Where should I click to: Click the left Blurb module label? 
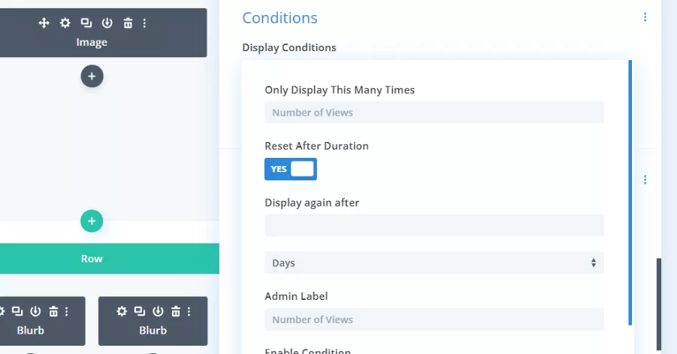tap(31, 330)
